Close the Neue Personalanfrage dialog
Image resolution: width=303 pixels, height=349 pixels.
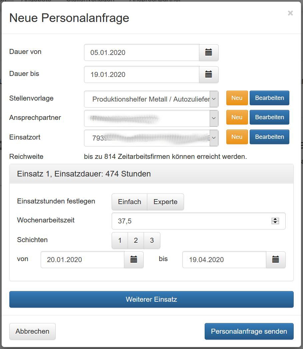pyautogui.click(x=290, y=13)
